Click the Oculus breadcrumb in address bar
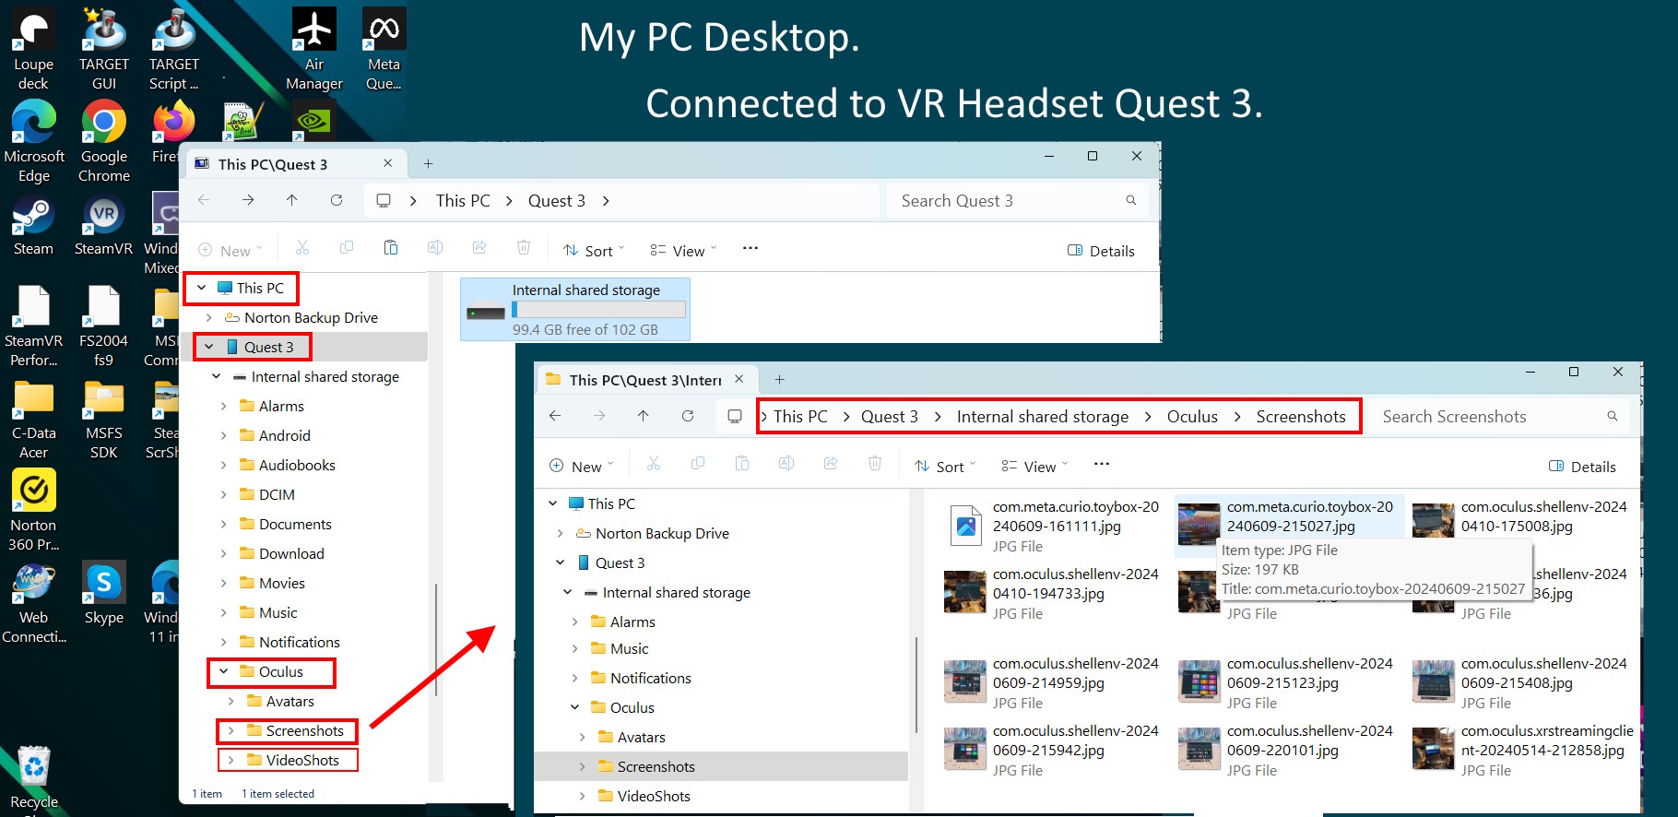The image size is (1678, 817). click(1192, 417)
